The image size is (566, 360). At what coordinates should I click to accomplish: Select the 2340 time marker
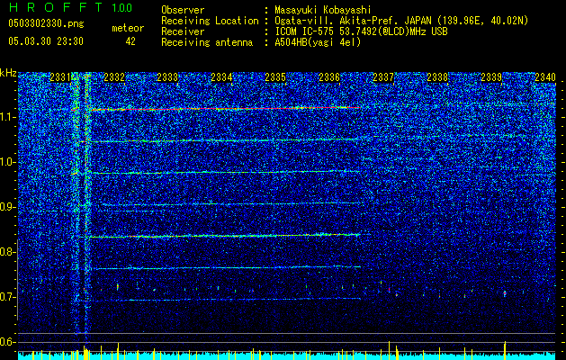pyautogui.click(x=545, y=77)
